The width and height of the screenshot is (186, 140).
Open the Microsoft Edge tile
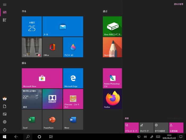(73, 78)
